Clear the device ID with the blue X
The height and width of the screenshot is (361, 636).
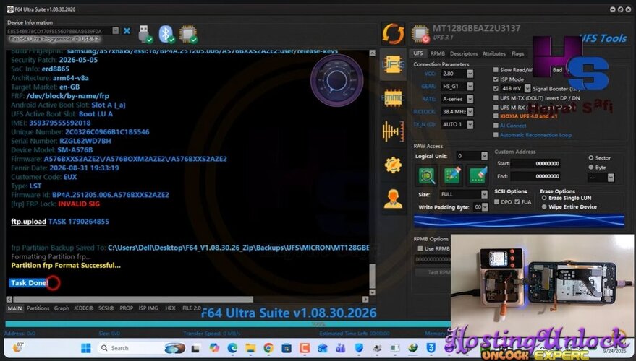tap(127, 31)
